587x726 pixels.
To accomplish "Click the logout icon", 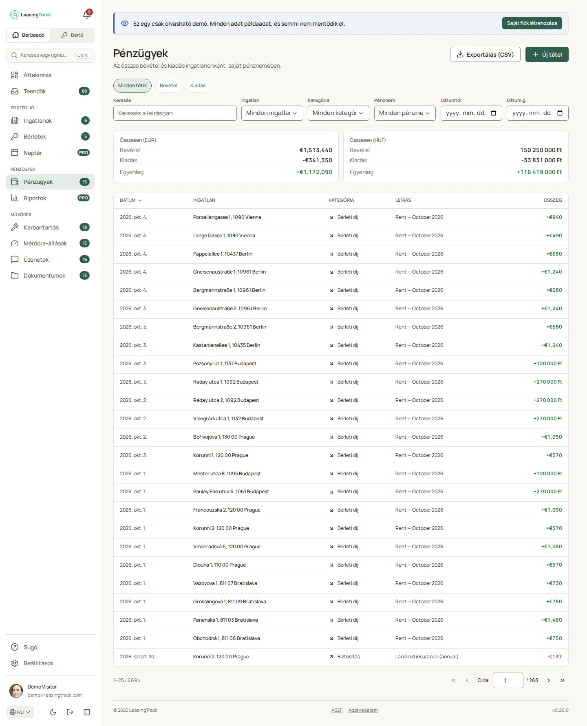I will 70,712.
